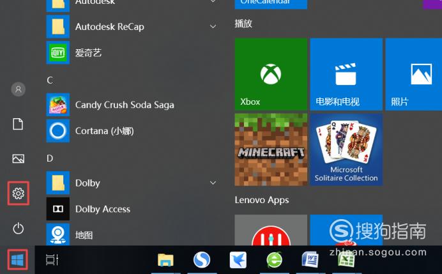Open Microsoft Word from taskbar
Viewport: 442px width, 274px height.
click(310, 259)
